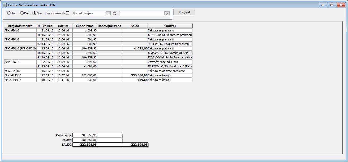Toggle the Bez storniranih checkbox
The height and width of the screenshot is (162, 348).
[x=67, y=13]
